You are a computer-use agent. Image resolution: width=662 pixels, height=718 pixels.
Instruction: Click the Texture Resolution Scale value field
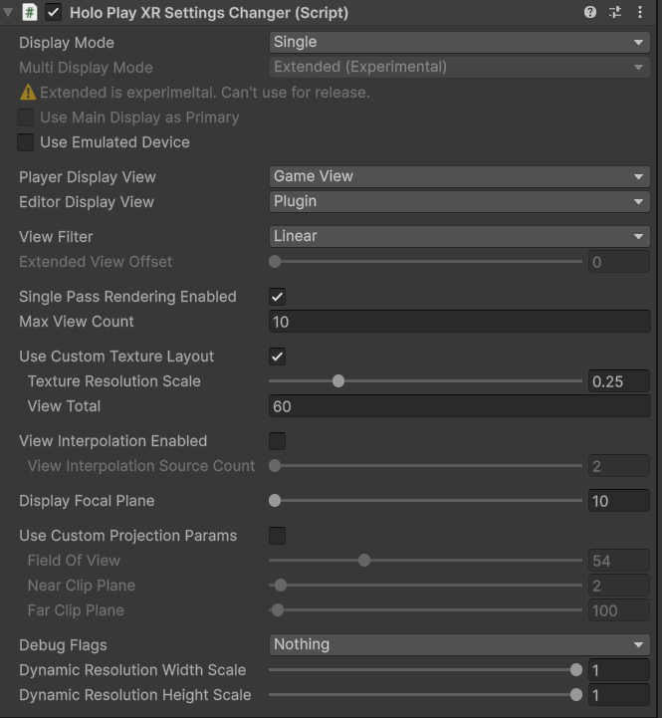619,381
